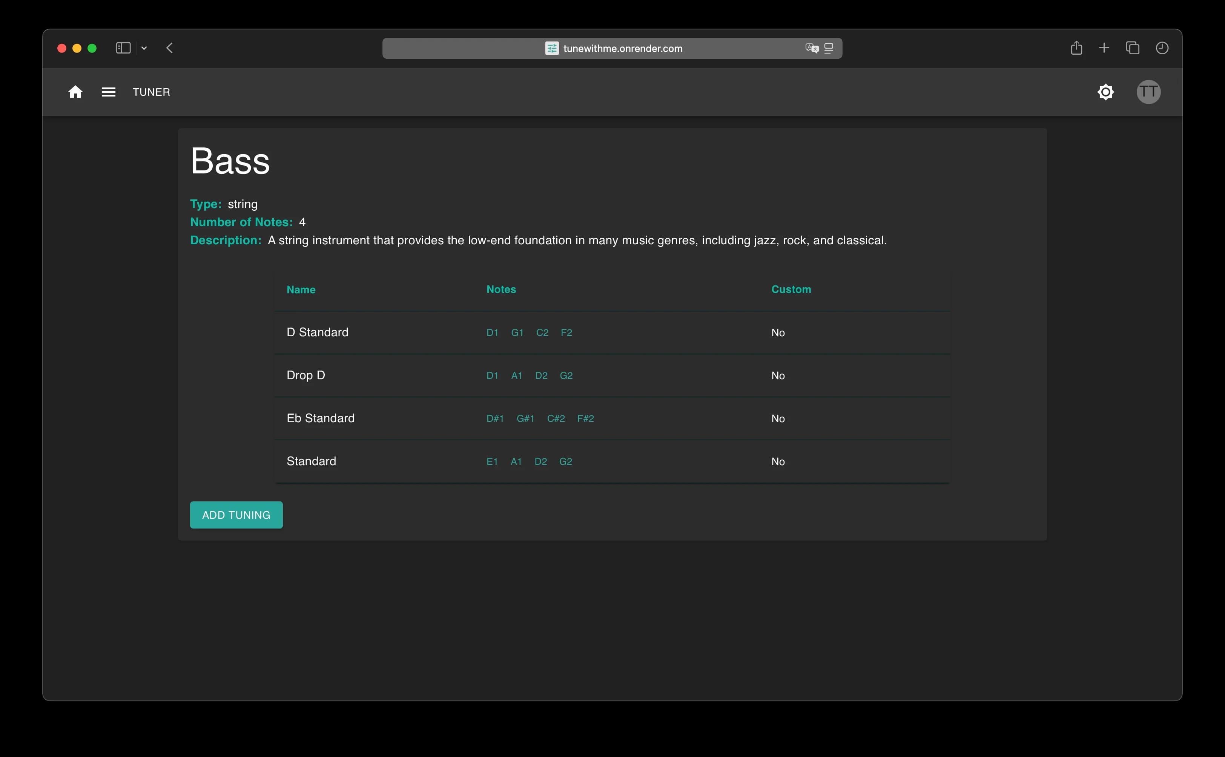This screenshot has height=757, width=1225.
Task: Open the settings gear icon
Action: [1106, 92]
